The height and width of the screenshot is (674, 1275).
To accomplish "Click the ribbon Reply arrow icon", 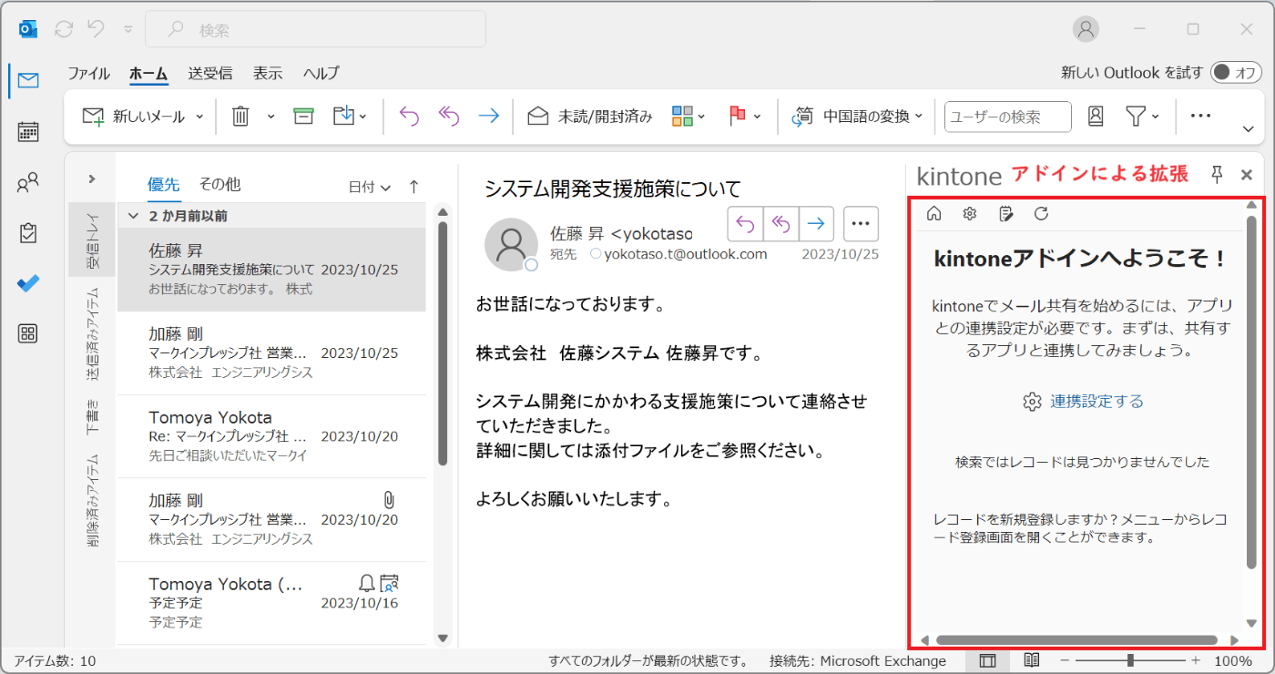I will point(410,117).
